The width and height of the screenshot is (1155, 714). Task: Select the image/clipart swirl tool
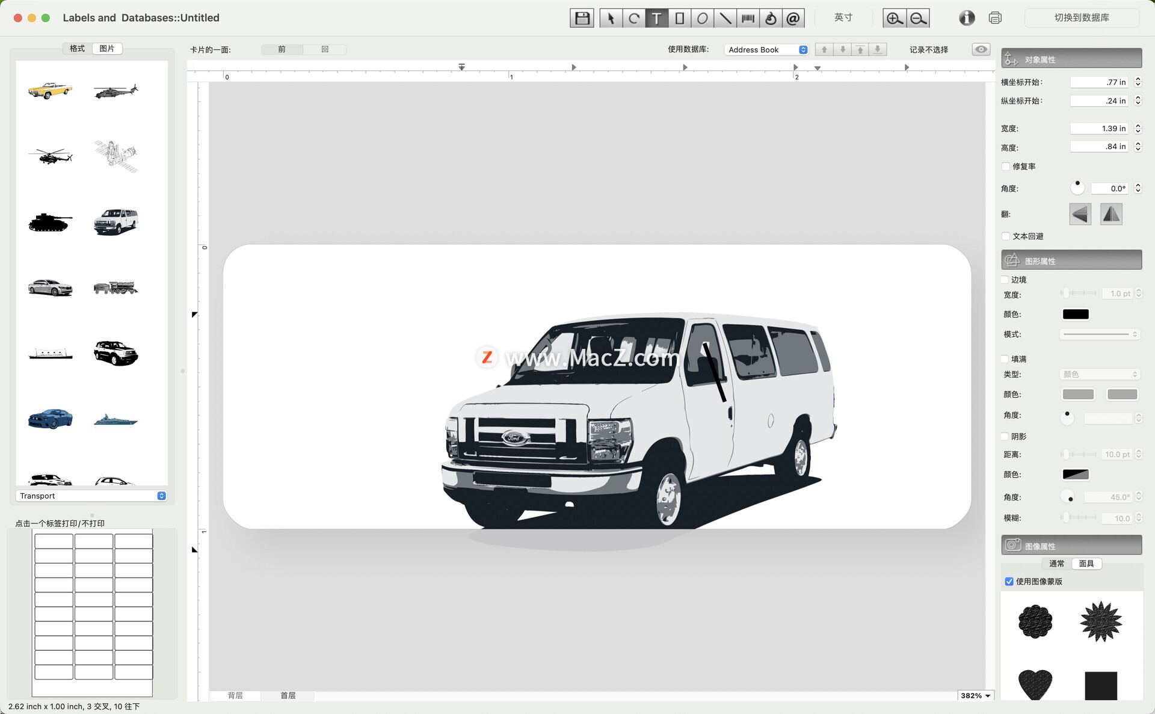click(771, 18)
